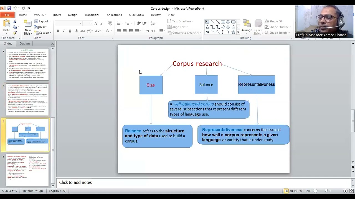Switch to the Animations tab

coord(114,15)
